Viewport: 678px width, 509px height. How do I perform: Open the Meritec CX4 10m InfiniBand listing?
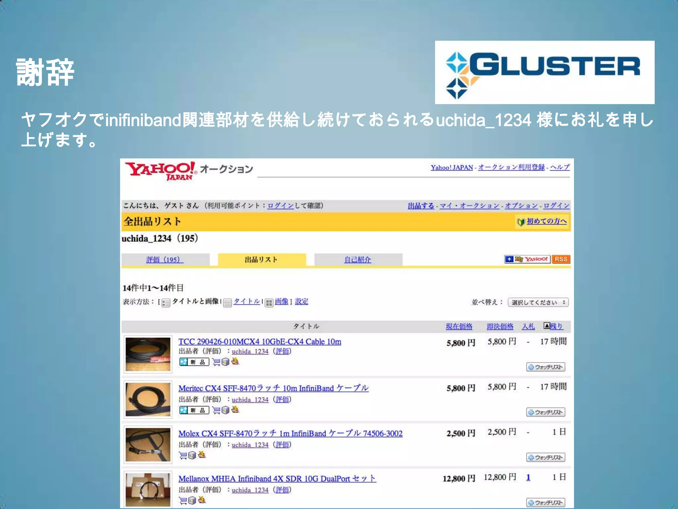[x=273, y=388]
